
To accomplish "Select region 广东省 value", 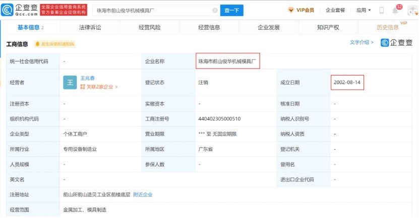I will click(206, 149).
